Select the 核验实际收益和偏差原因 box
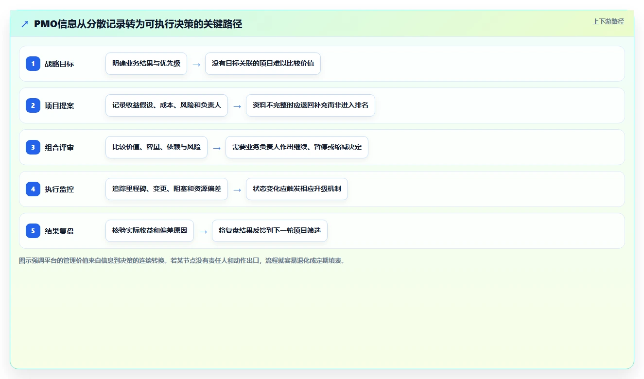The height and width of the screenshot is (379, 644). tap(150, 231)
